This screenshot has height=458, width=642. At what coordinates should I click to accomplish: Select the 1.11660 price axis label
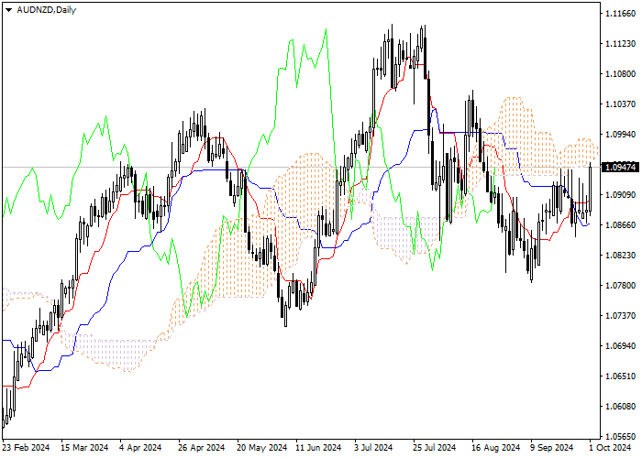click(x=620, y=14)
